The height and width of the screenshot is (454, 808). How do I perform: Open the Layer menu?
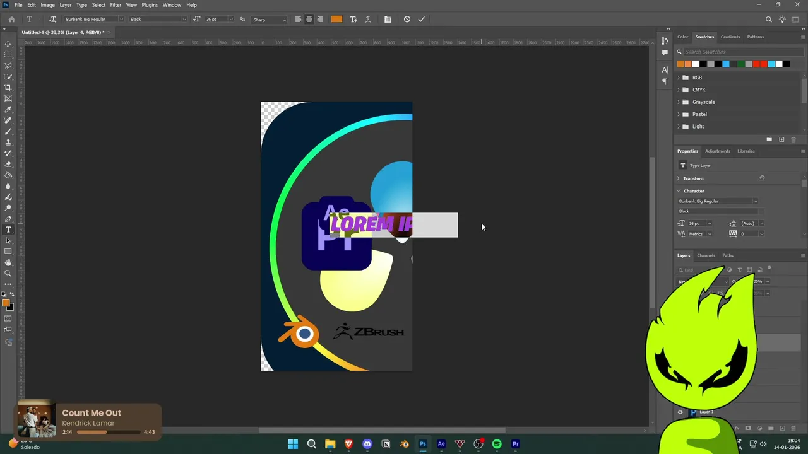click(66, 5)
